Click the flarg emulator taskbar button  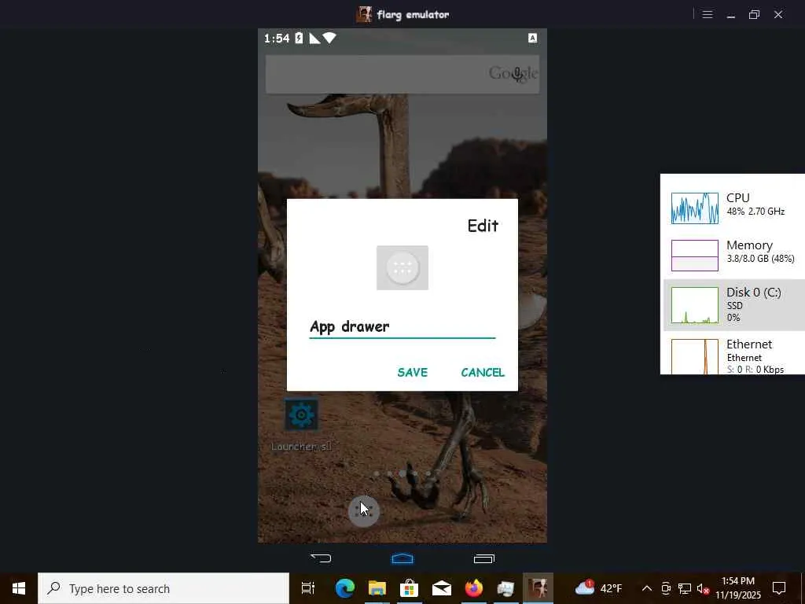click(538, 588)
